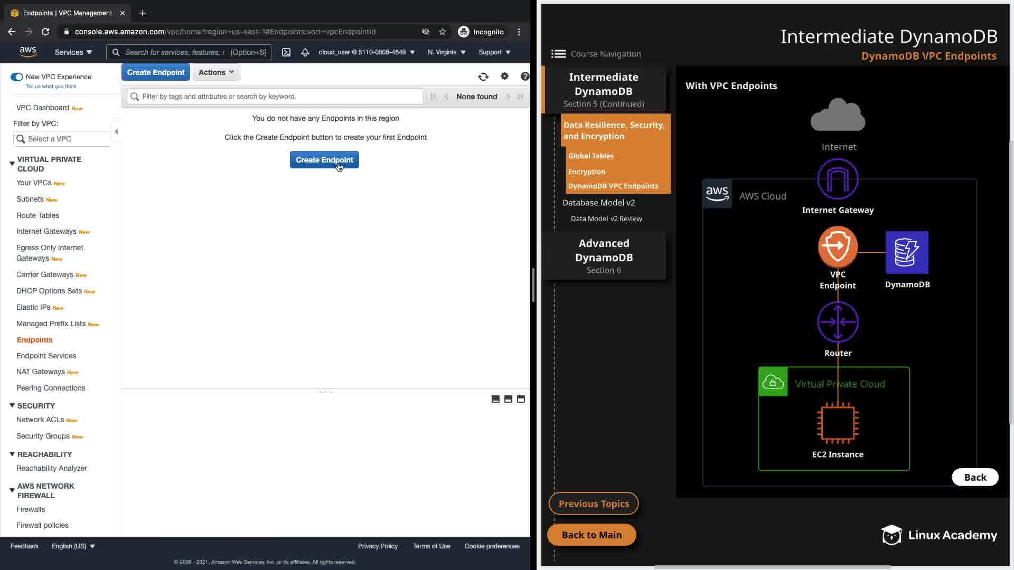This screenshot has width=1014, height=570.
Task: Click the AWS logo home icon
Action: tap(28, 52)
